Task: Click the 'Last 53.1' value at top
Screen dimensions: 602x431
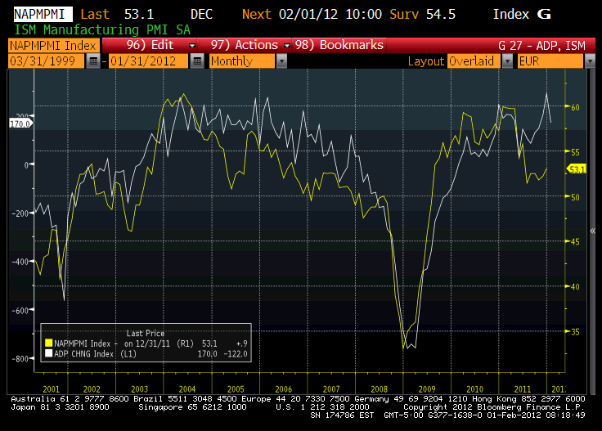Action: (117, 15)
